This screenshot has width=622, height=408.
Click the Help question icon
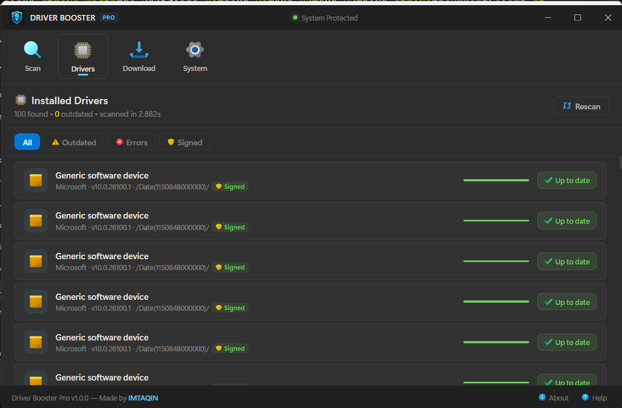click(585, 398)
